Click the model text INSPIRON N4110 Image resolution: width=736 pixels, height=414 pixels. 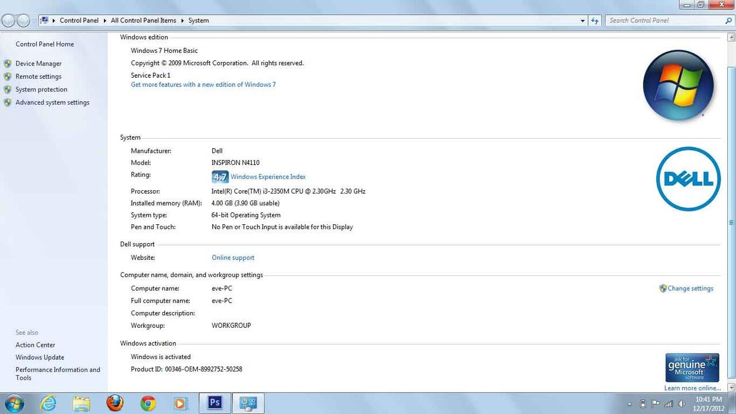(235, 163)
